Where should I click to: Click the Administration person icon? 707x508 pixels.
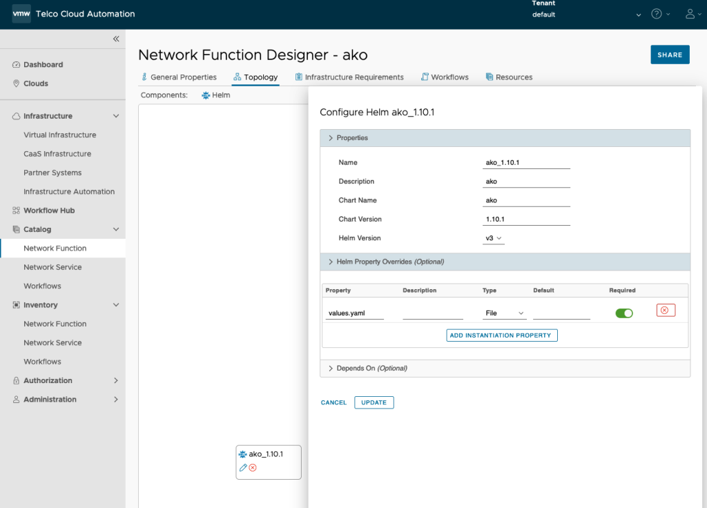pyautogui.click(x=17, y=400)
